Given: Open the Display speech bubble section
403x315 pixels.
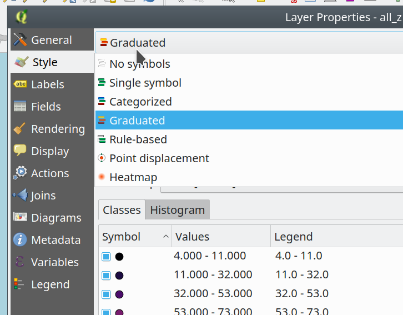Looking at the screenshot, I should point(52,151).
